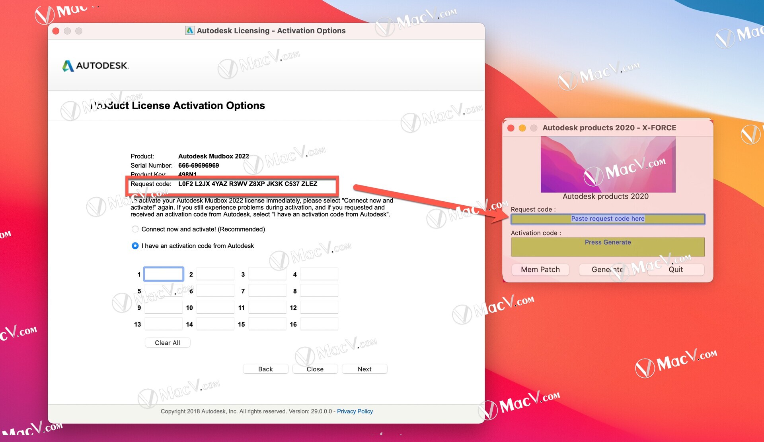Image resolution: width=764 pixels, height=442 pixels.
Task: Click activation code field 13
Action: tap(164, 324)
